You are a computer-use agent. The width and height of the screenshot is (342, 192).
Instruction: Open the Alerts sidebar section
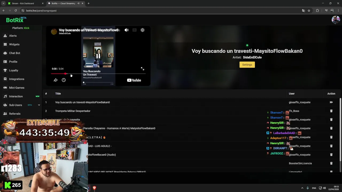coord(13,36)
